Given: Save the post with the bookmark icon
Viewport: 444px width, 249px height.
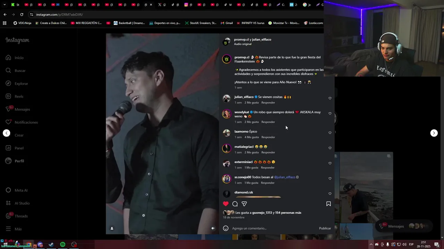Looking at the screenshot, I should (328, 204).
